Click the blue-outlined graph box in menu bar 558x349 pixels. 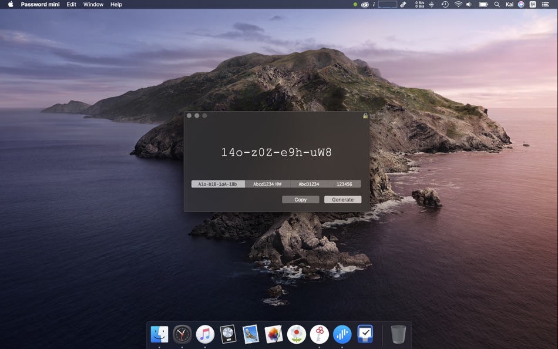click(388, 4)
